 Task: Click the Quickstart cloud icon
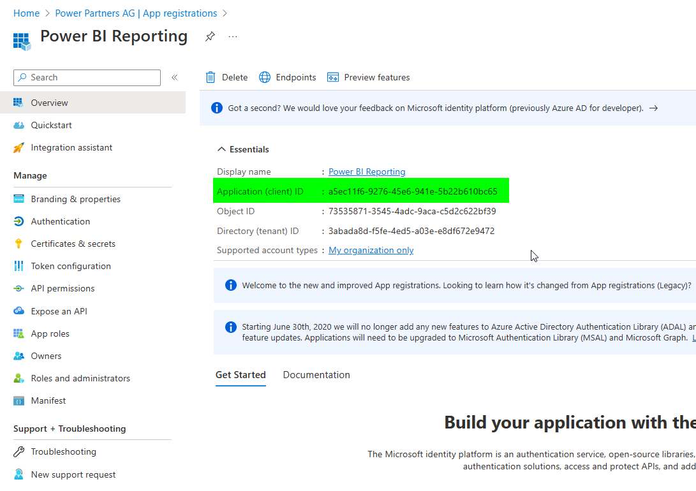click(19, 125)
